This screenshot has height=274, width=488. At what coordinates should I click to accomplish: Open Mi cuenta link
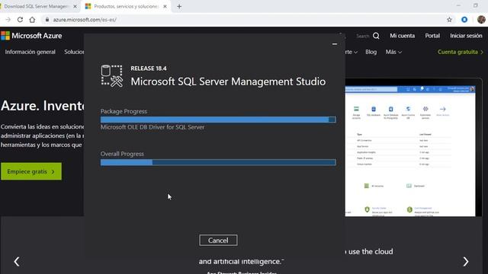pos(402,36)
